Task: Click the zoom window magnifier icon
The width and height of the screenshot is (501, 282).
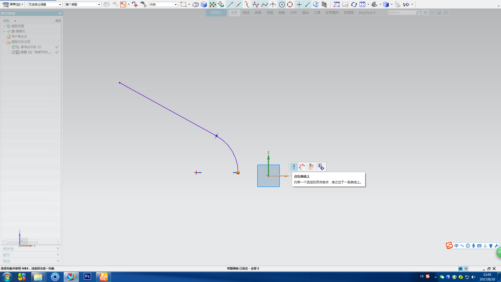Action: (337, 4)
